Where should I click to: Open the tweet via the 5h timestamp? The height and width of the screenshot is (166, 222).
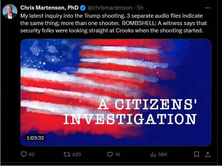[x=140, y=8]
